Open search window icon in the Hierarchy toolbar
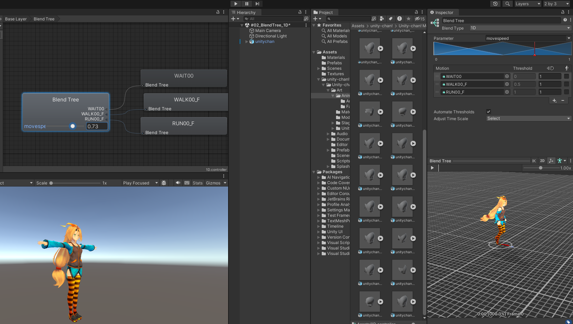The height and width of the screenshot is (324, 573). click(x=306, y=19)
